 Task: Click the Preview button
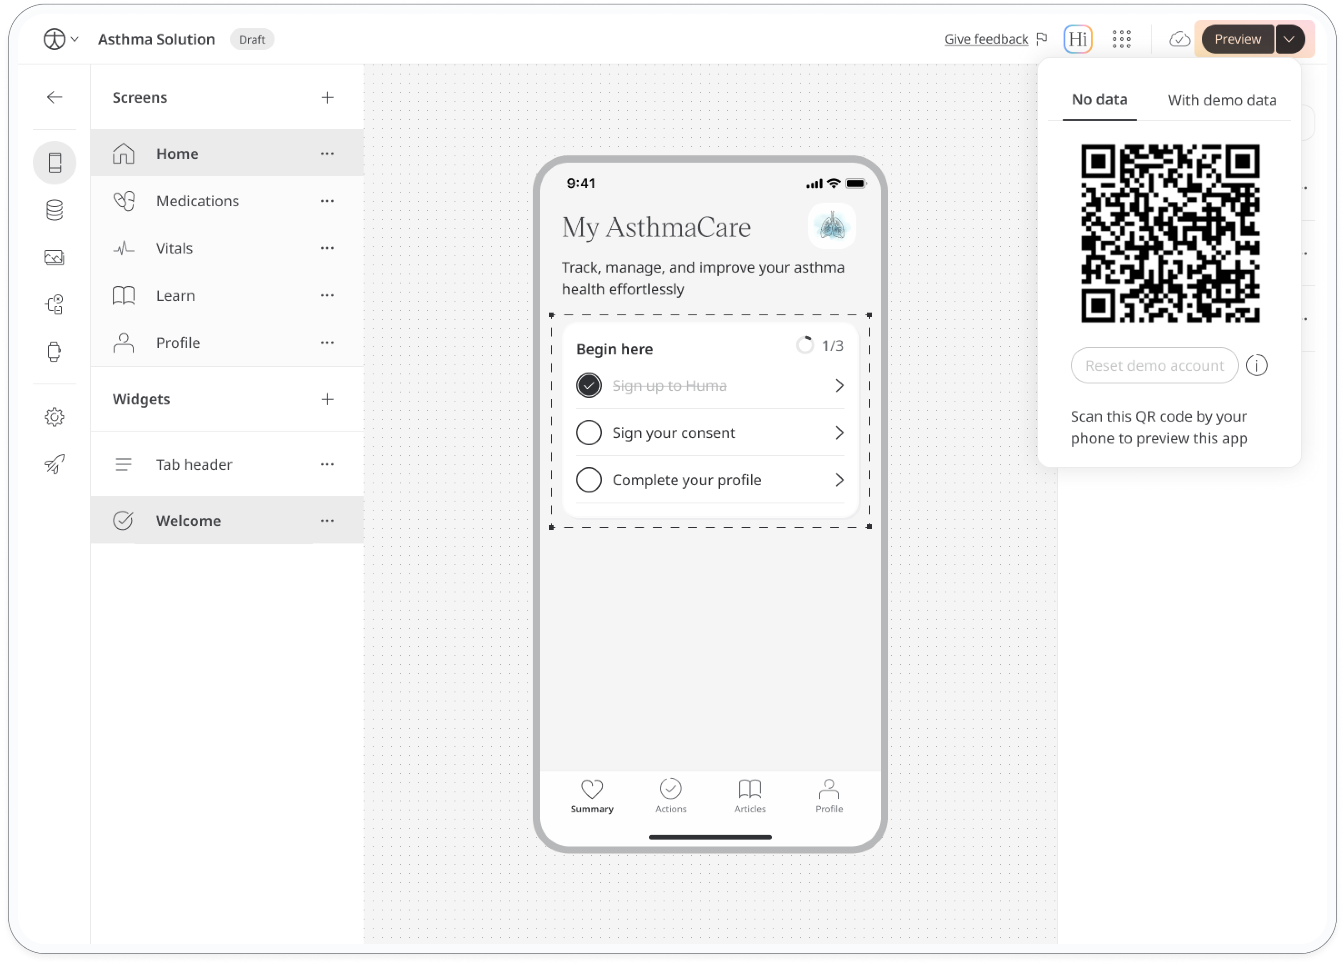coord(1237,39)
